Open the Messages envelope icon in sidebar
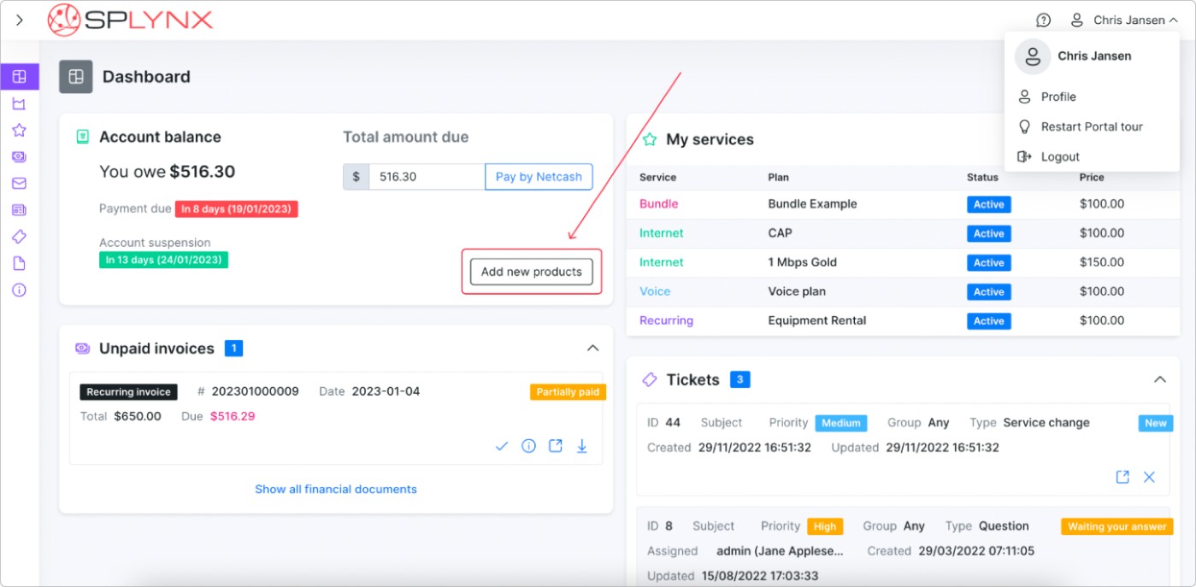 pyautogui.click(x=19, y=183)
